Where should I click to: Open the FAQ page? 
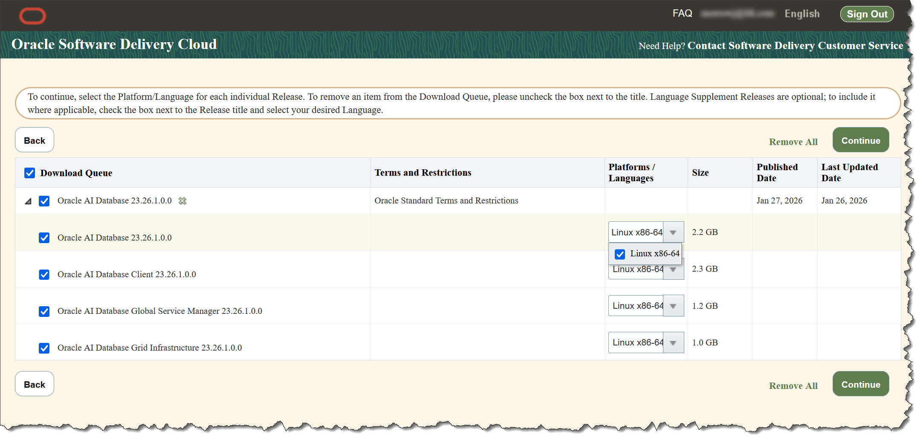(682, 14)
